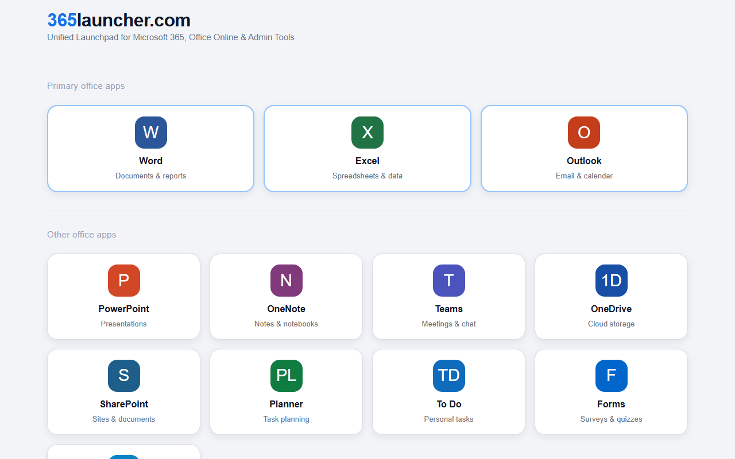Screen dimensions: 735x459
Task: Click the 'Meetings & chat' text
Action: [x=449, y=324]
